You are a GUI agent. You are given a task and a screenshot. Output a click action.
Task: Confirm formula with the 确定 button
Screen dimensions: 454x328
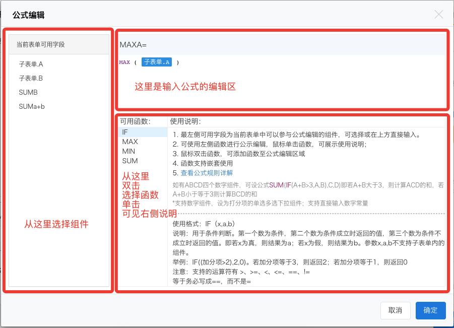click(x=430, y=310)
